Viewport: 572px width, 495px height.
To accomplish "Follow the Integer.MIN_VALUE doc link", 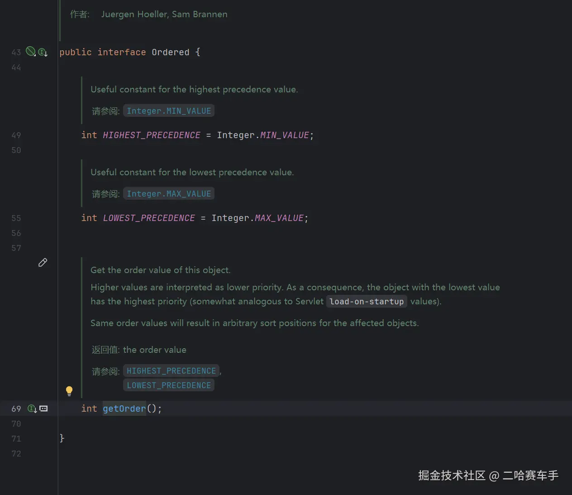I will (x=169, y=111).
